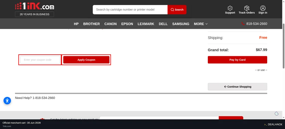Click the Need Help? 1-818-534-2660 text
Screen dimensions: 285x129
click(35, 98)
